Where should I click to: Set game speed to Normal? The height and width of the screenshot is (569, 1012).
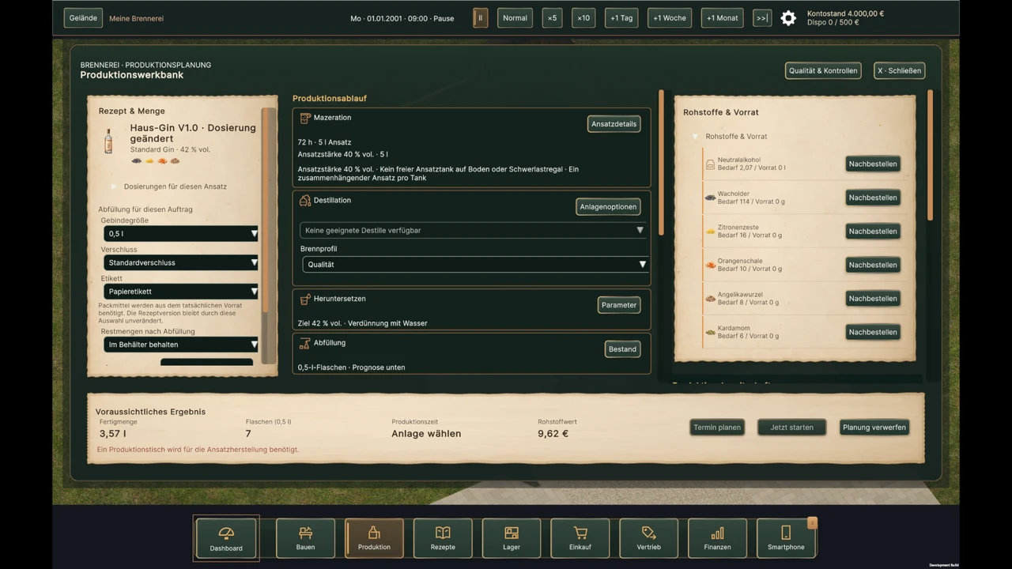[x=515, y=18]
